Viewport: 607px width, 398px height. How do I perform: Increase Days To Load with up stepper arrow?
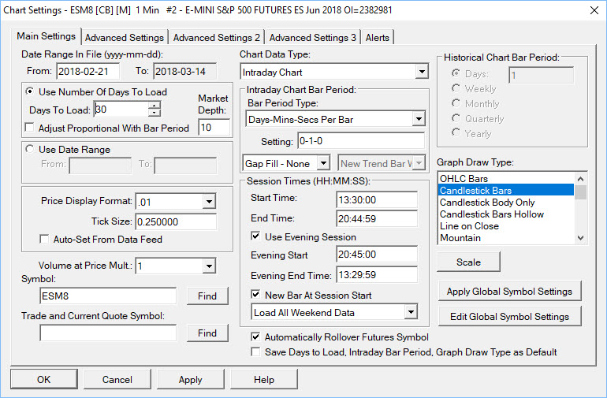154,106
